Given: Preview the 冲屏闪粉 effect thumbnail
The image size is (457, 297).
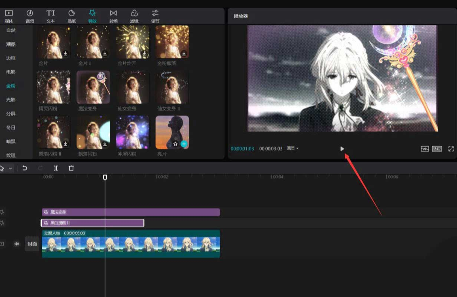Looking at the screenshot, I should pos(133,132).
